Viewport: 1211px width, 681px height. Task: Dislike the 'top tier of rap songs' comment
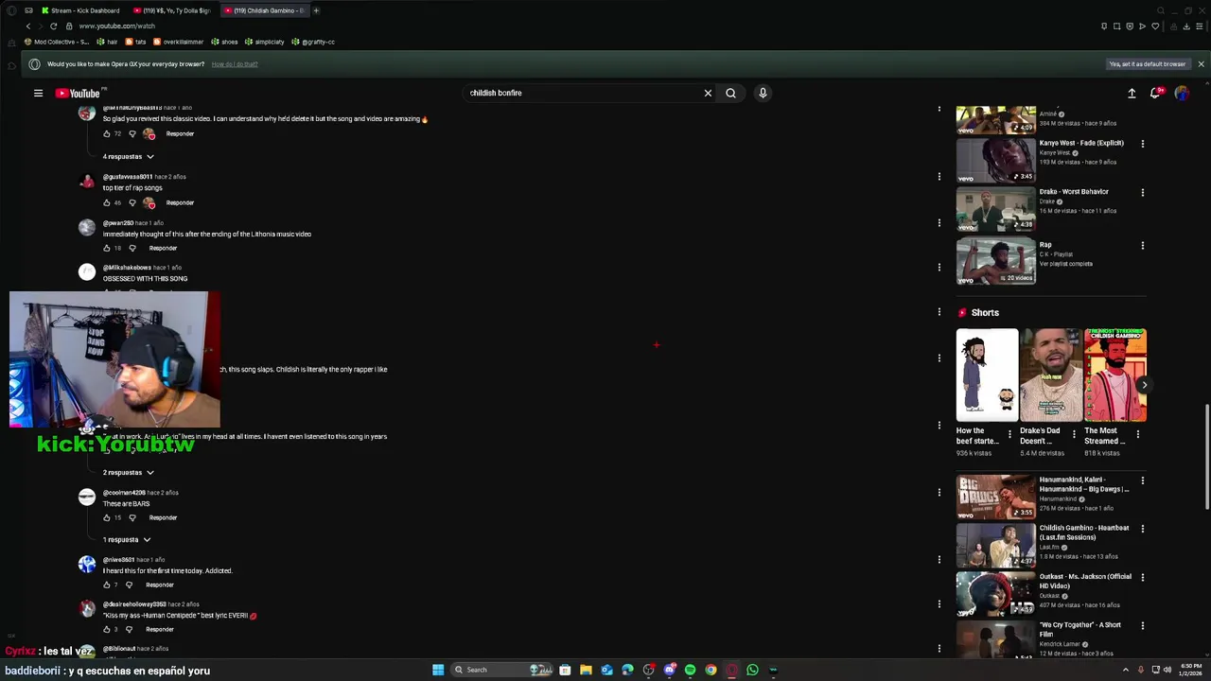point(132,202)
